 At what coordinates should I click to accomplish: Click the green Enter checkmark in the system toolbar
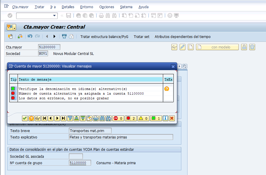10,15
